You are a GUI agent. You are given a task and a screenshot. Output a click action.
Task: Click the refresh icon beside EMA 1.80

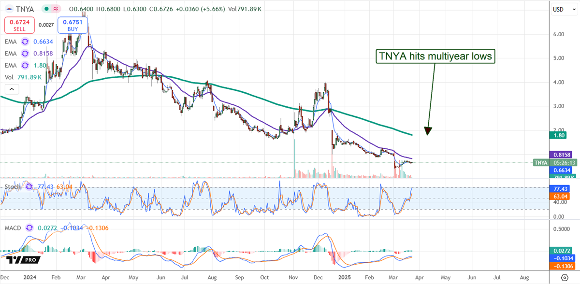tap(25, 66)
